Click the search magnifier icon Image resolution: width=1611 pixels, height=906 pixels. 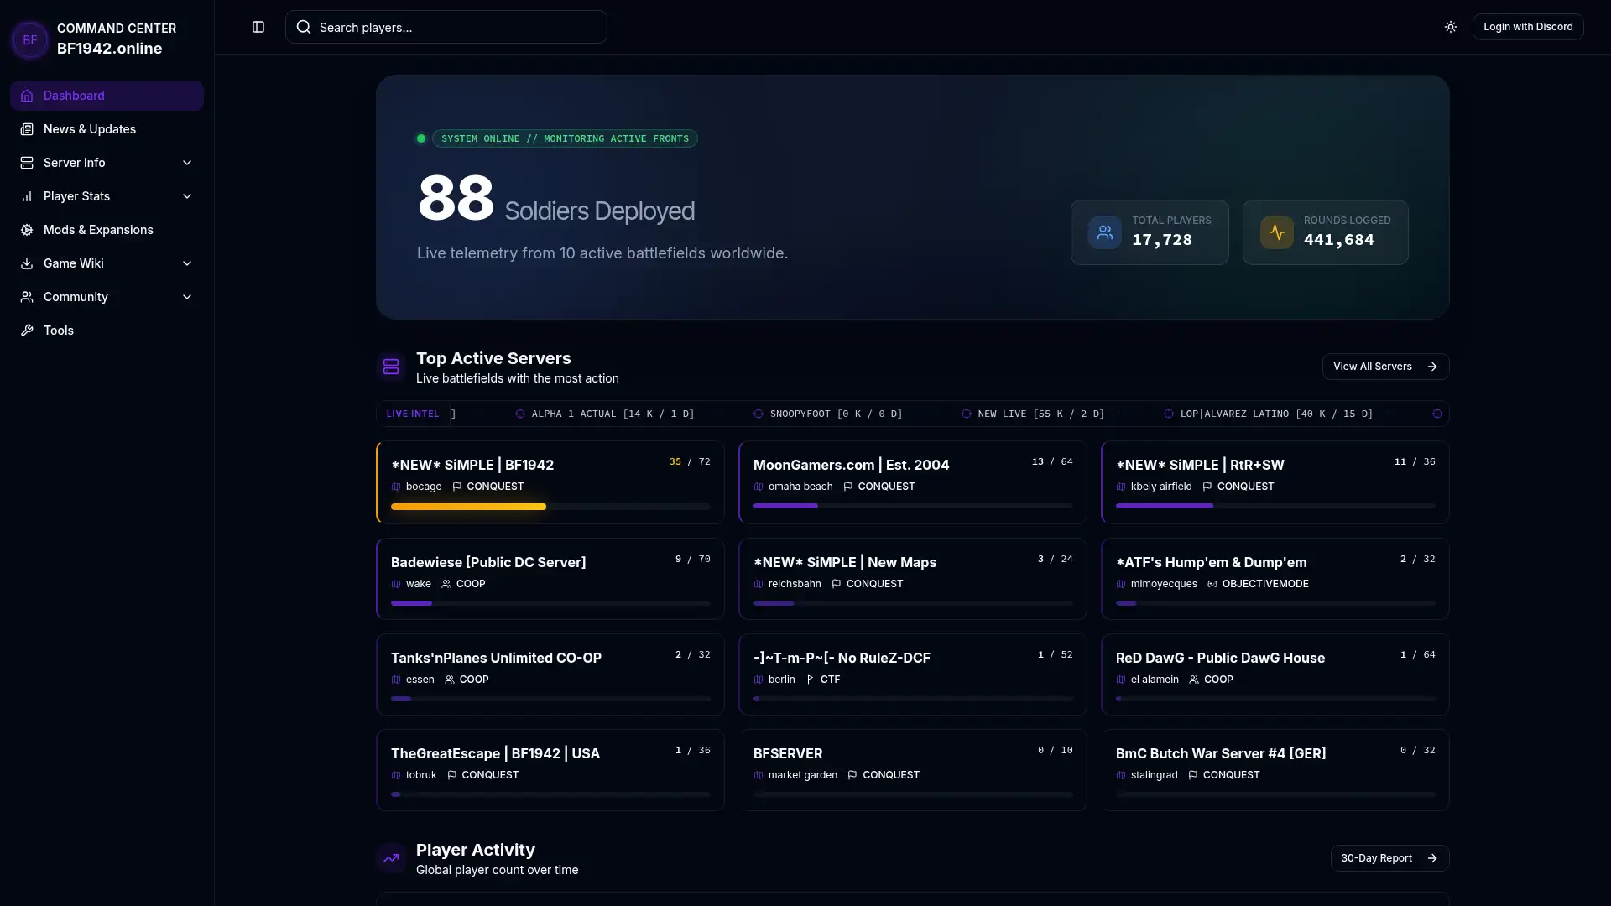(x=304, y=27)
